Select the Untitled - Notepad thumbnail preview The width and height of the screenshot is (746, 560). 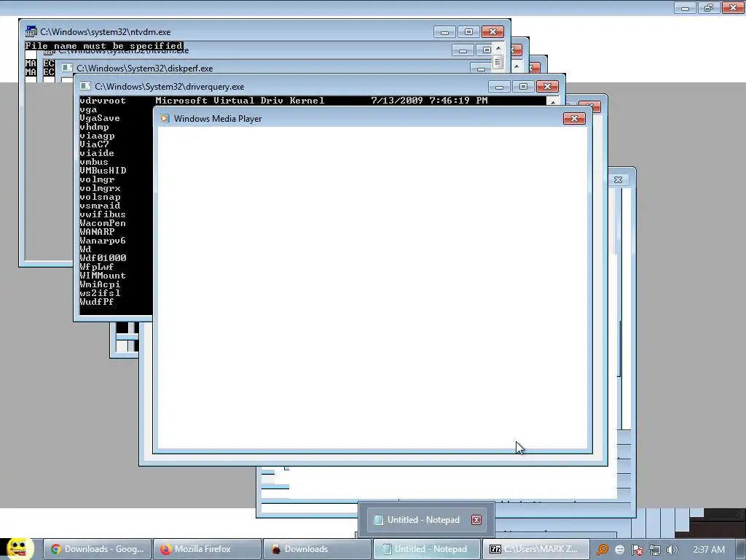click(426, 519)
